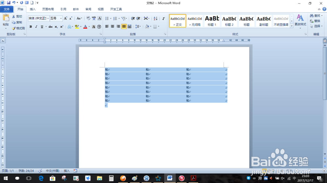Open the underline style dropdown arrow
Viewport: 327px width, 183px height.
tap(46, 27)
